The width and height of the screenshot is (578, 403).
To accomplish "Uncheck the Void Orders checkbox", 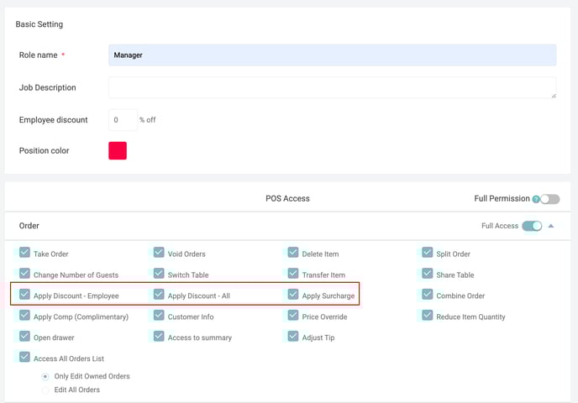I will [159, 253].
